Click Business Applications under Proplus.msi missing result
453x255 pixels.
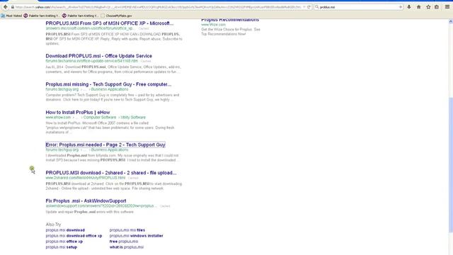(110, 89)
